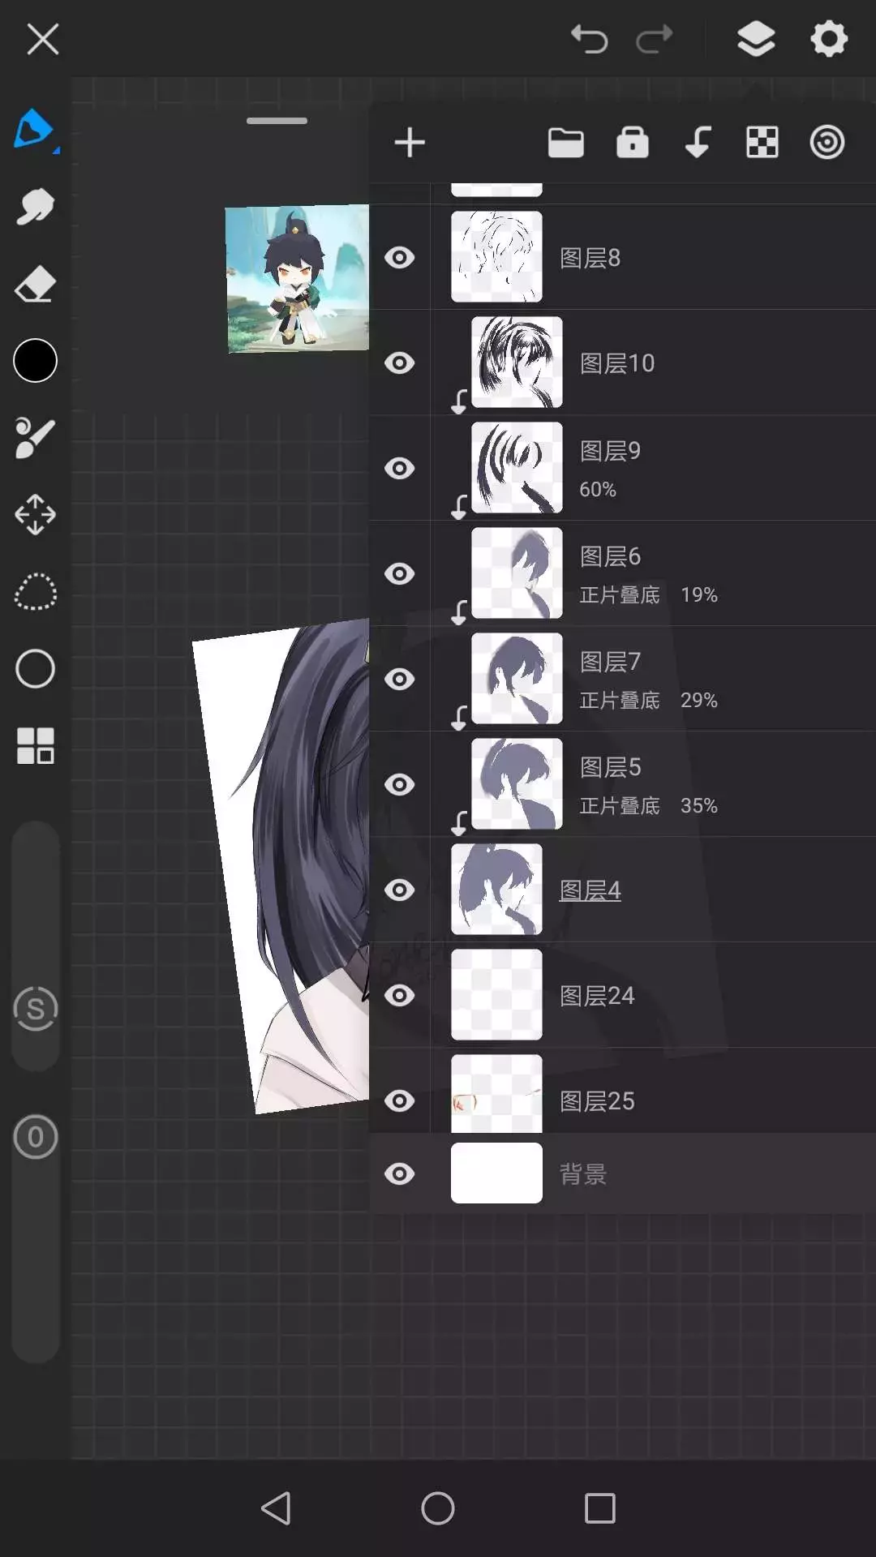Open 图层6 blend mode 正片叠底

coord(620,594)
